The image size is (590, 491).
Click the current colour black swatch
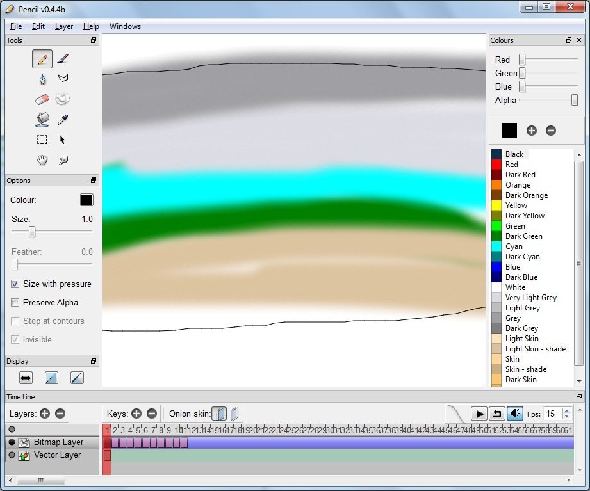(509, 131)
